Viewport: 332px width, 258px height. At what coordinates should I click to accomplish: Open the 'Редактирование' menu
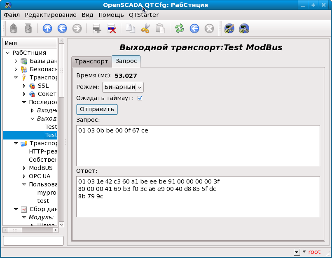click(50, 15)
